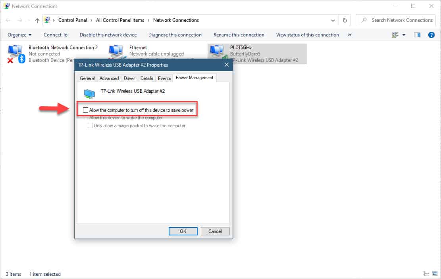Open the Driver tab
The image size is (441, 279).
129,78
